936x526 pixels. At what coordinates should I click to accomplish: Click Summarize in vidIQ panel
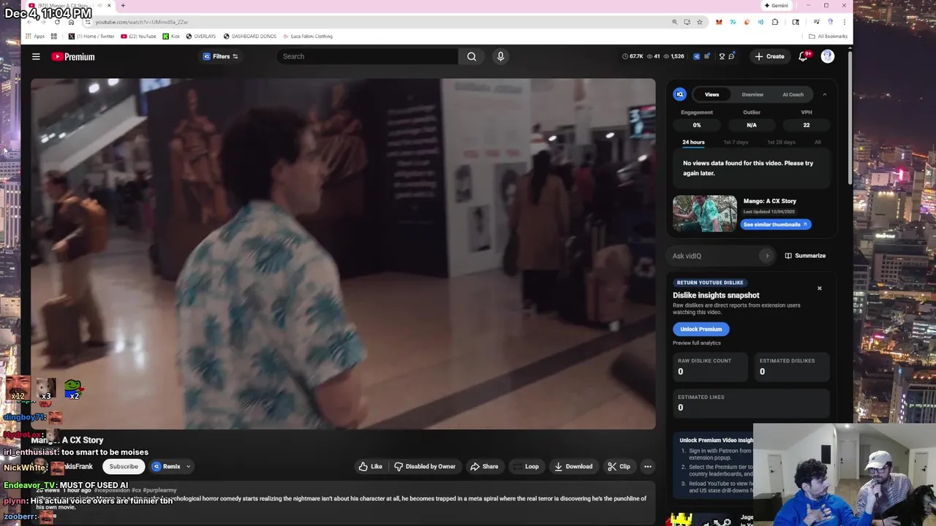[805, 256]
